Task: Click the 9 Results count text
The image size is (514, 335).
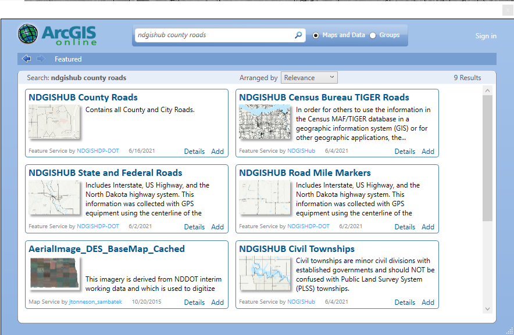Action: (467, 78)
